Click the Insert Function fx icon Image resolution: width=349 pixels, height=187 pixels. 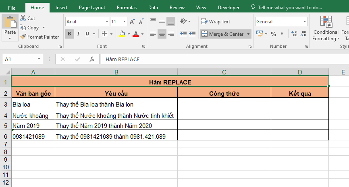click(91, 59)
